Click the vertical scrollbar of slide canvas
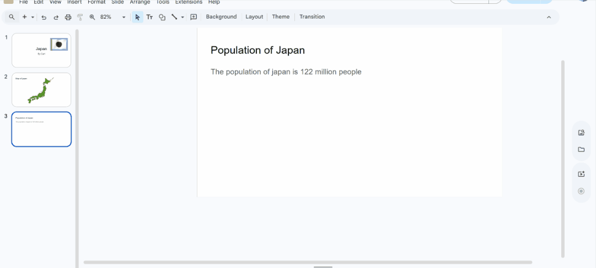Image resolution: width=596 pixels, height=268 pixels. click(563, 158)
